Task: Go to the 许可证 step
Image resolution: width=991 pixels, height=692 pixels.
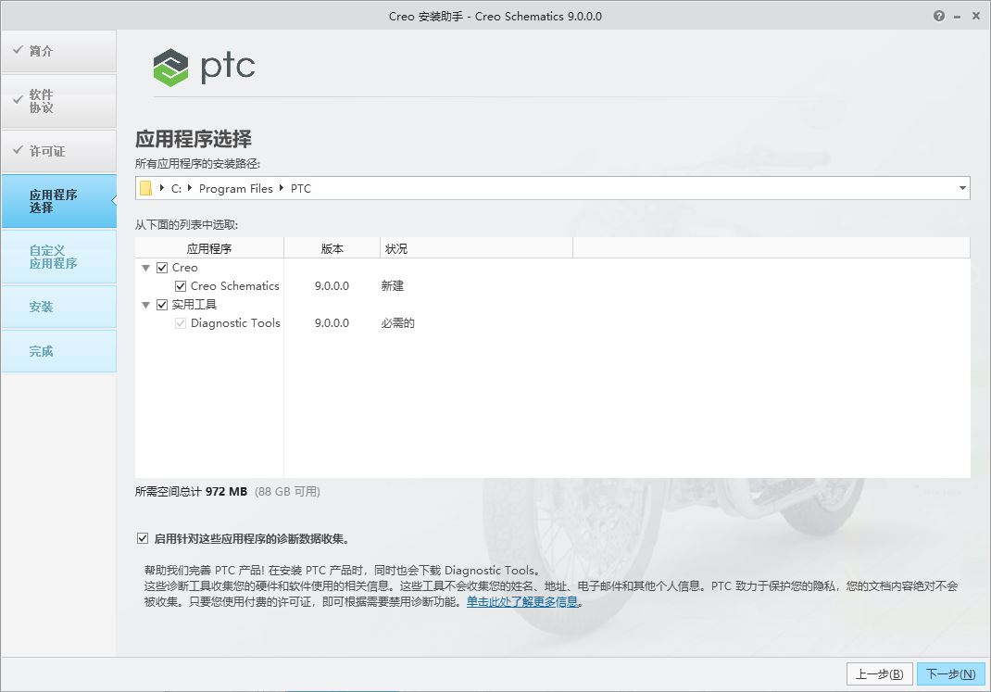Action: (58, 152)
